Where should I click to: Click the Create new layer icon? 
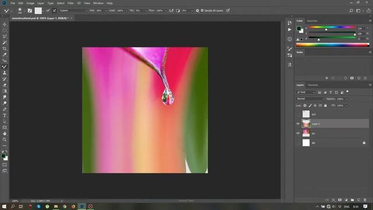point(359,200)
